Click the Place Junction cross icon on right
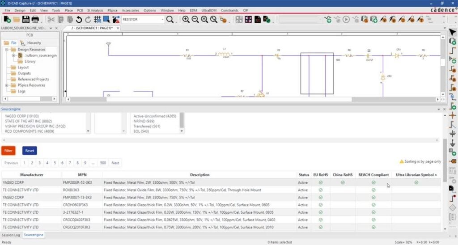 click(x=453, y=115)
